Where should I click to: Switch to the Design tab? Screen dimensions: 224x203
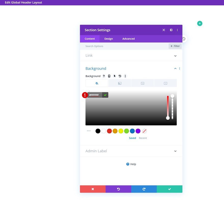[x=108, y=39]
